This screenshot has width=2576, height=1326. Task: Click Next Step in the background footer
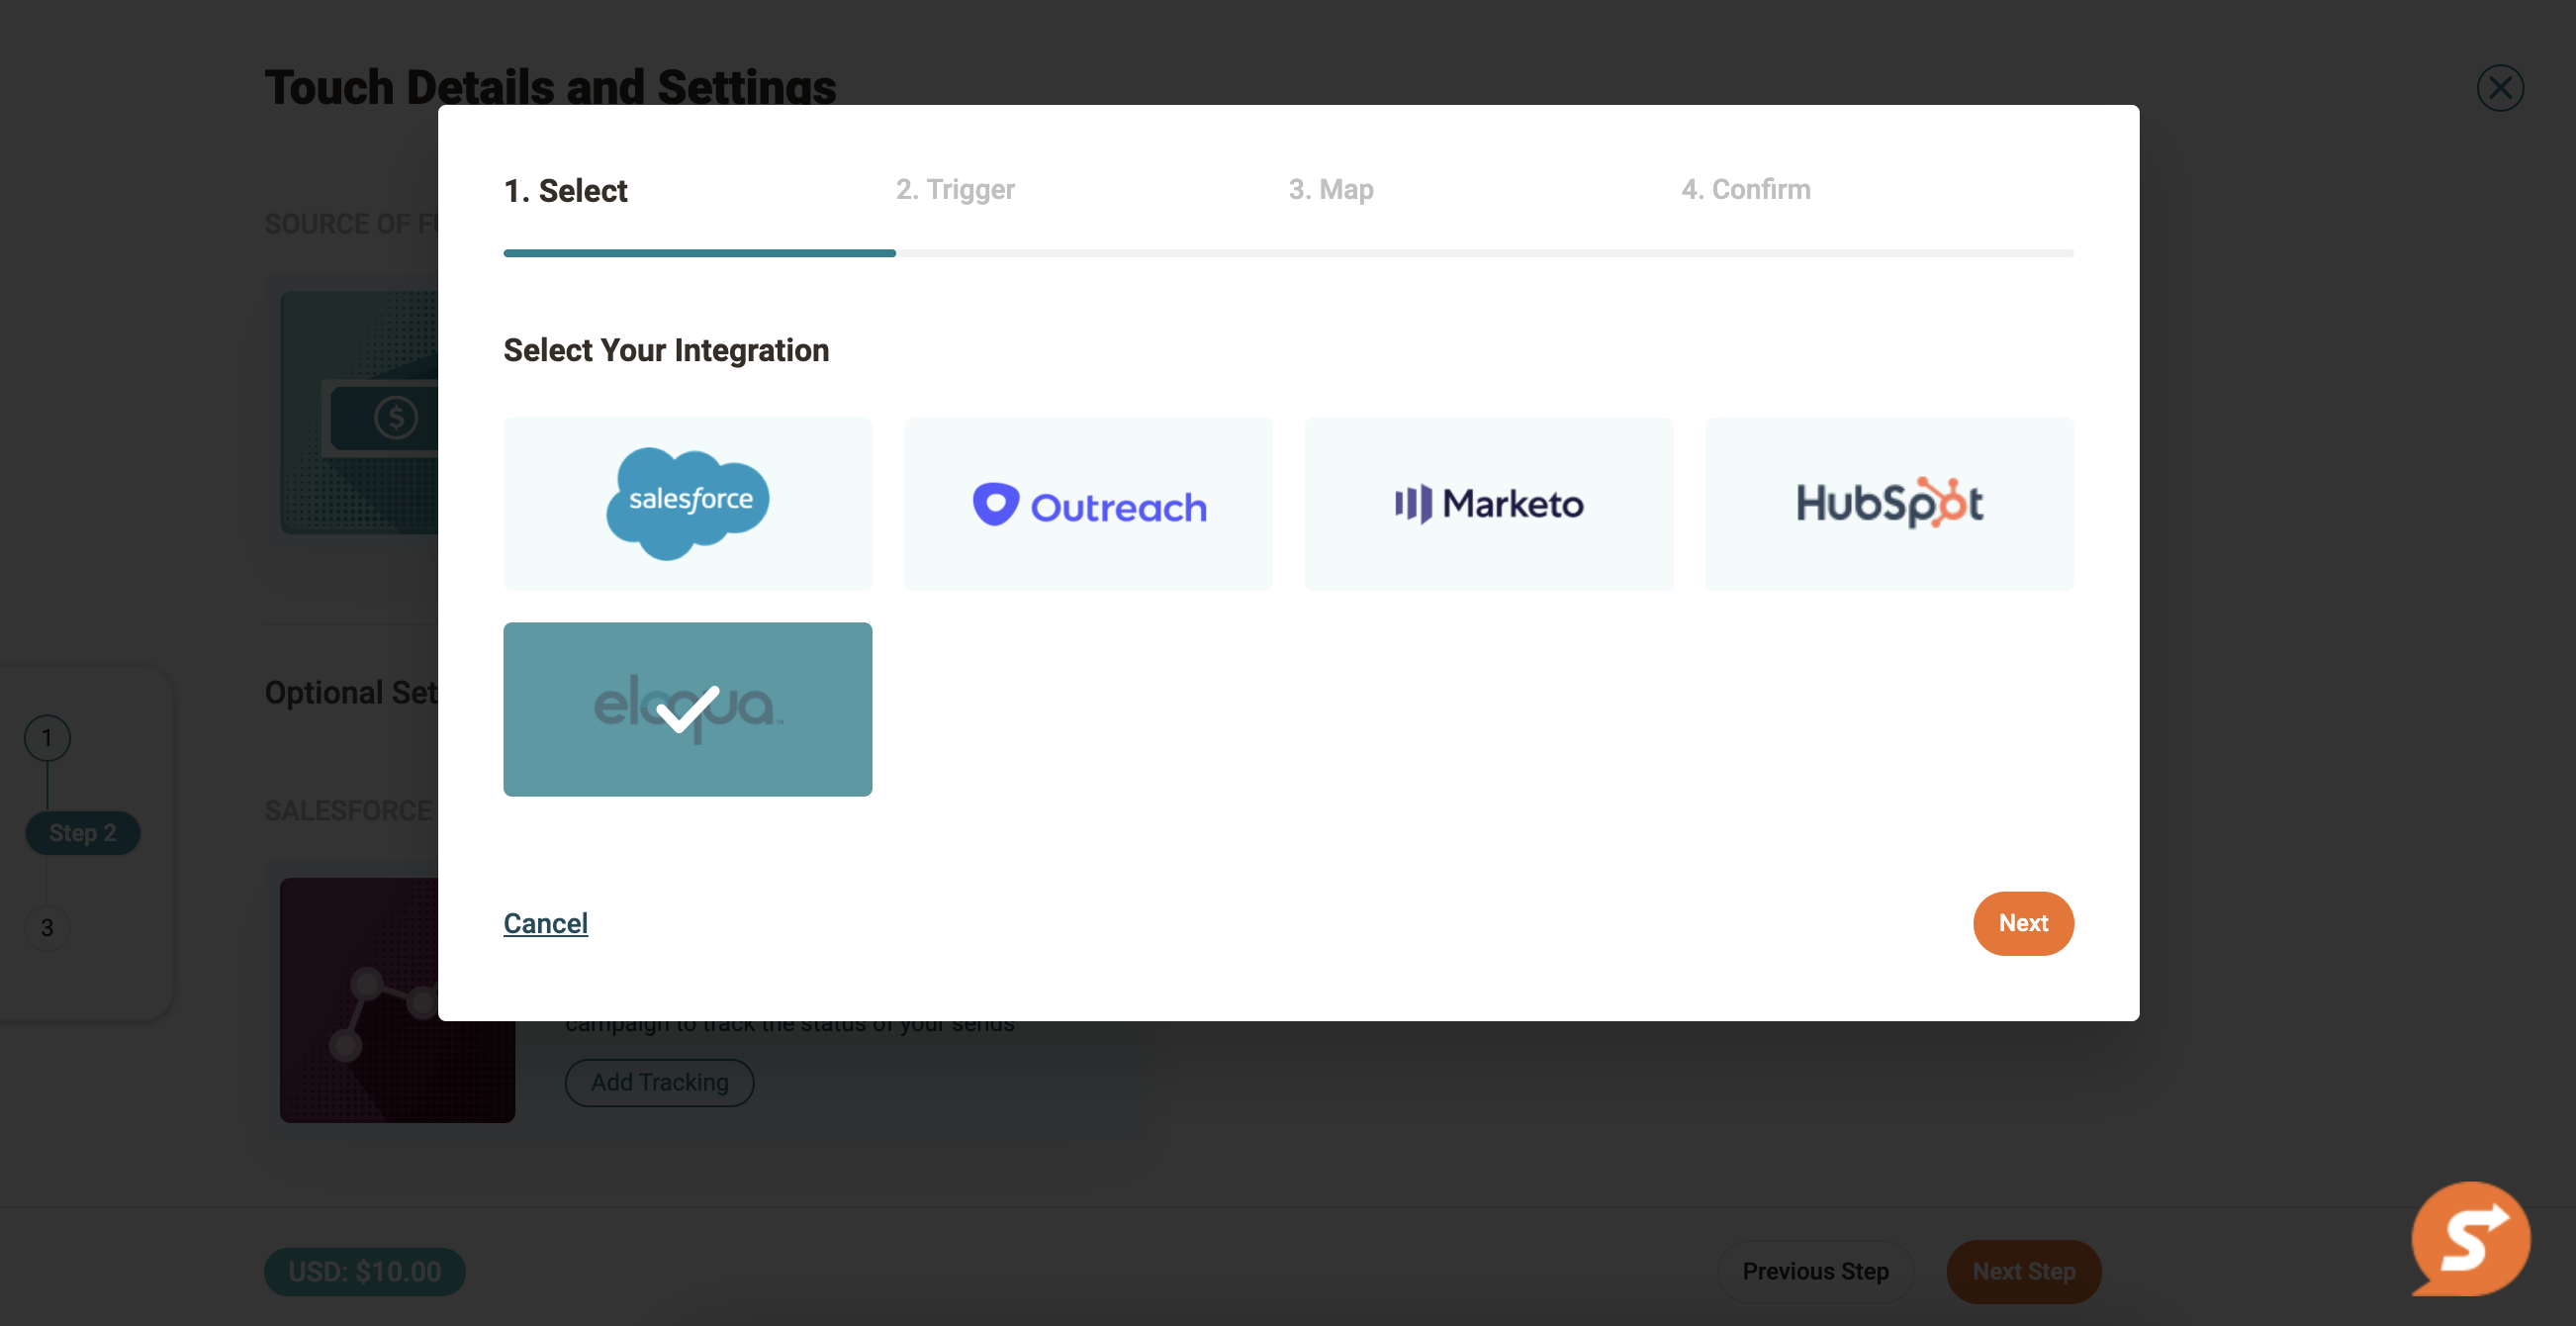pyautogui.click(x=2023, y=1270)
